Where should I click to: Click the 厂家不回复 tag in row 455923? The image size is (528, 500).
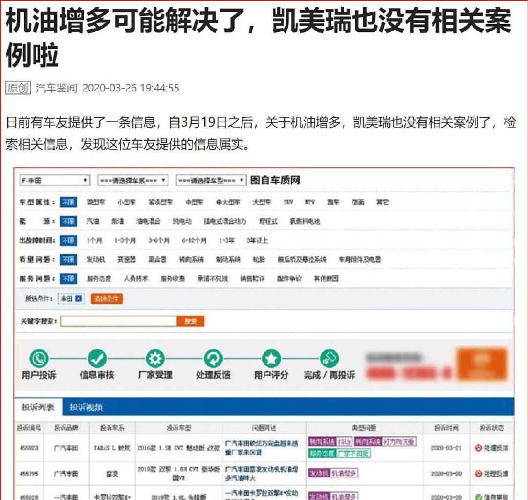[353, 454]
